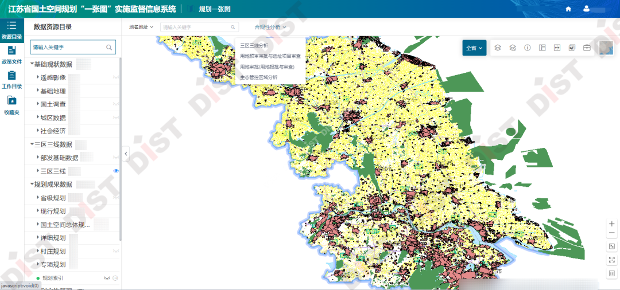Screen dimensions: 620x290
Task: Toggle fullscreen map view
Action: [x=612, y=260]
